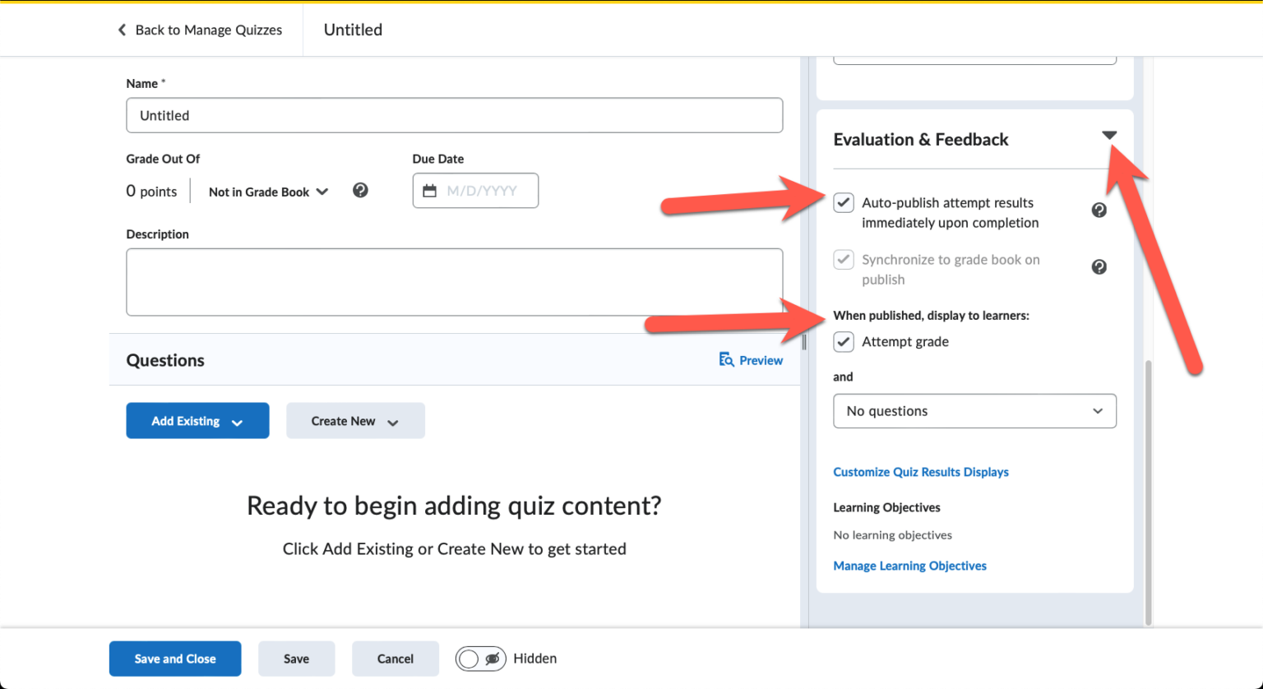Enable the Hidden toggle
The image size is (1263, 689).
point(480,658)
